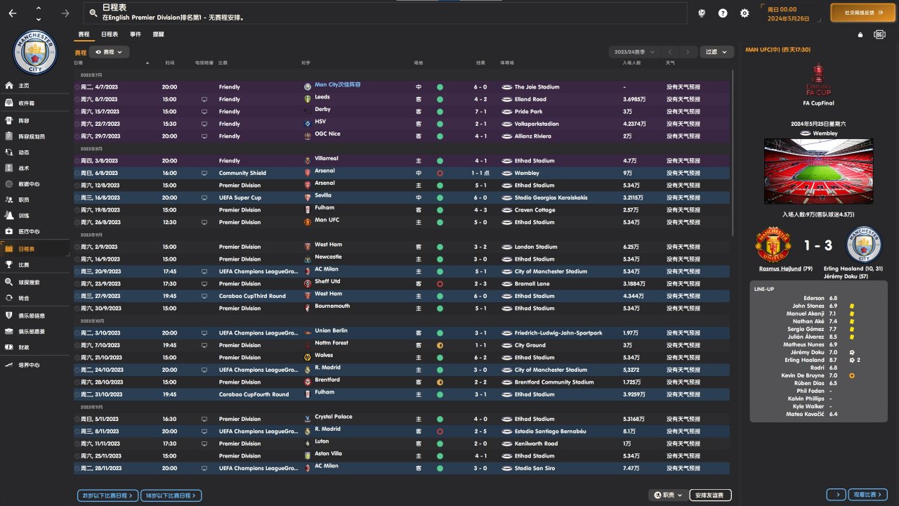899x506 pixels.
Task: Go back using the left arrow
Action: coord(13,13)
